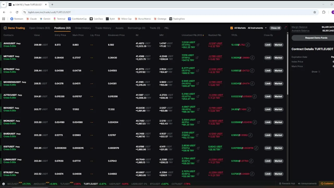Open Rewards Hub in the footer

(x=287, y=184)
